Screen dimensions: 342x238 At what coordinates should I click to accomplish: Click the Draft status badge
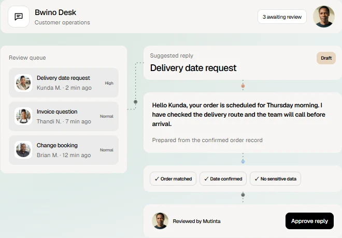pyautogui.click(x=326, y=58)
